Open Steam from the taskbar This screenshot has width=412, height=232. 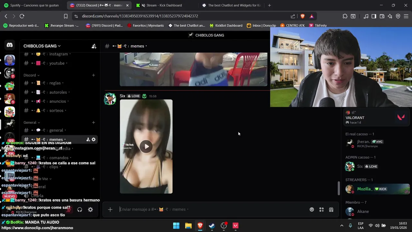point(212,226)
